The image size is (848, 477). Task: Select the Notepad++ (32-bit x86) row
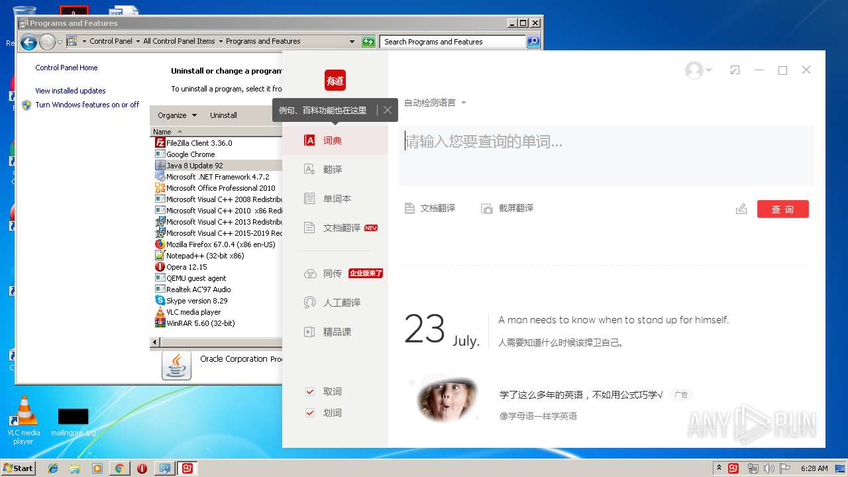(x=218, y=256)
